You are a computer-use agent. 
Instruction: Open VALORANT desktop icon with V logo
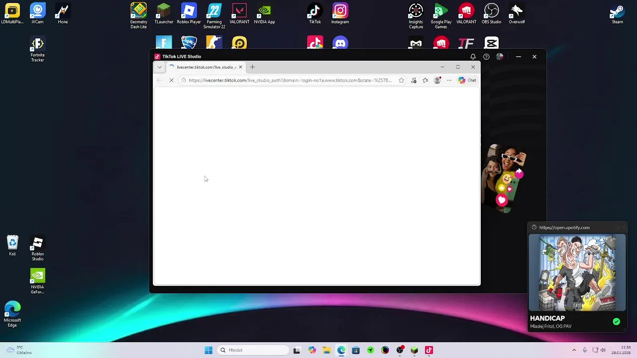pyautogui.click(x=239, y=14)
